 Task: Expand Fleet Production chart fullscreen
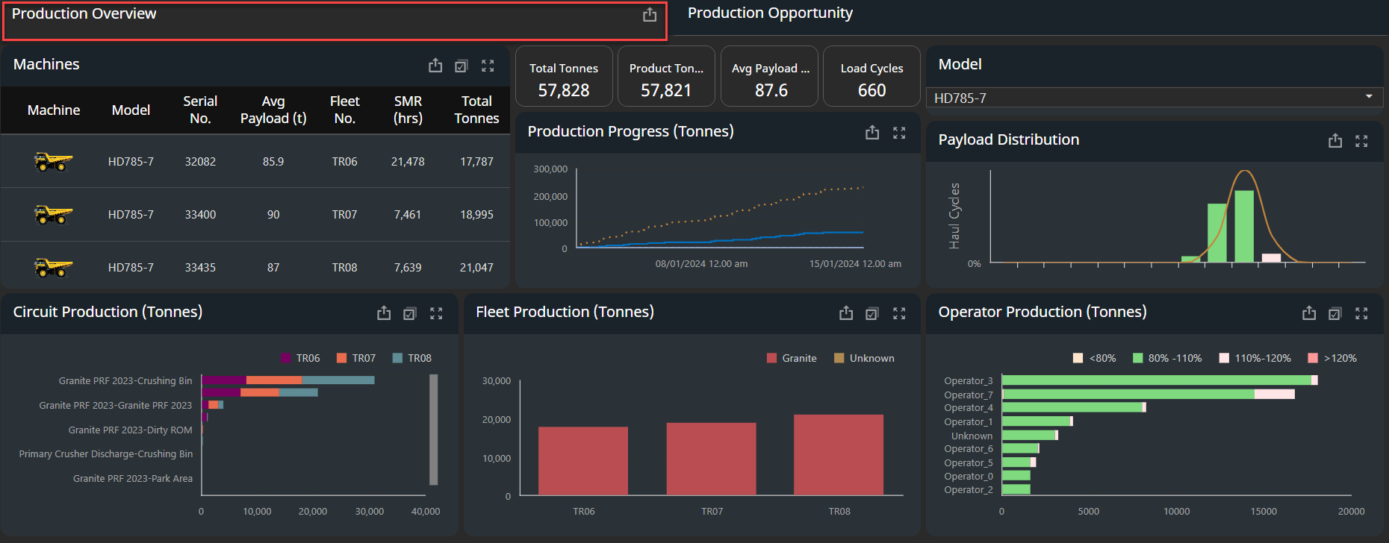click(x=899, y=313)
